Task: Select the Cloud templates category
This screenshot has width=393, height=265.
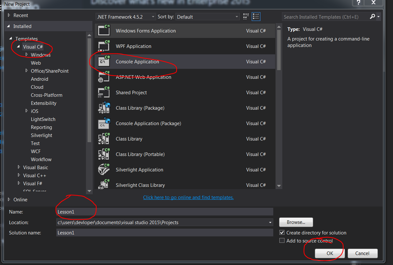Action: [x=37, y=87]
